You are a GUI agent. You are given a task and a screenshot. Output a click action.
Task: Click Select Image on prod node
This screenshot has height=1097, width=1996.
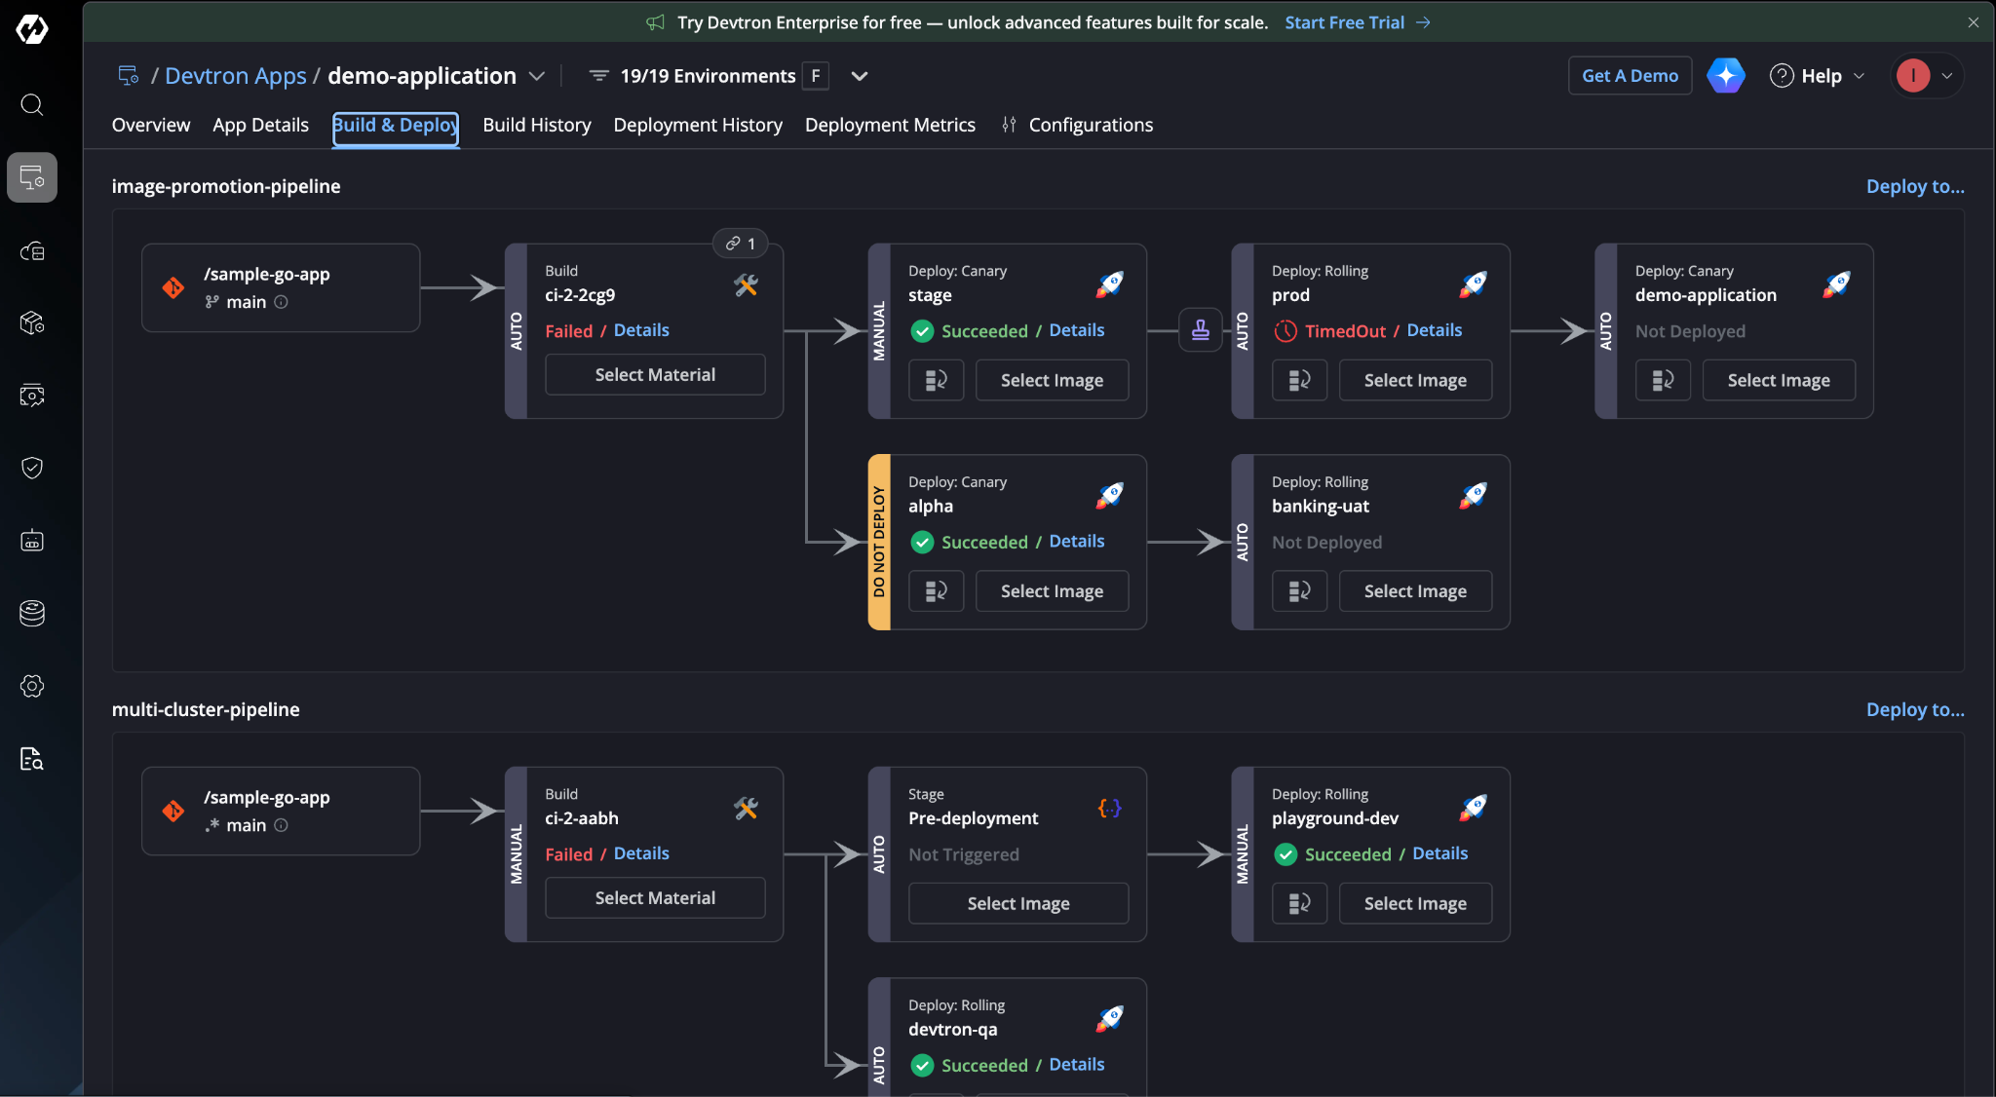pyautogui.click(x=1415, y=380)
